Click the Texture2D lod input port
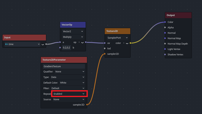The image size is (202, 114). pyautogui.click(x=105, y=49)
